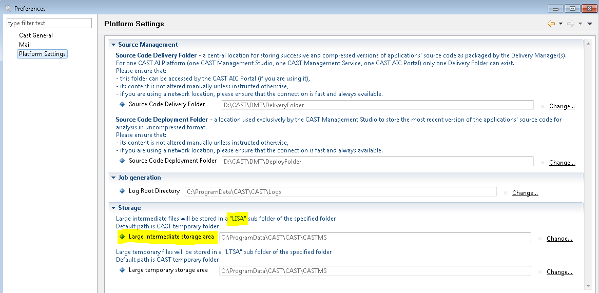This screenshot has width=599, height=293.
Task: Collapse the Source Management section
Action: [113, 45]
